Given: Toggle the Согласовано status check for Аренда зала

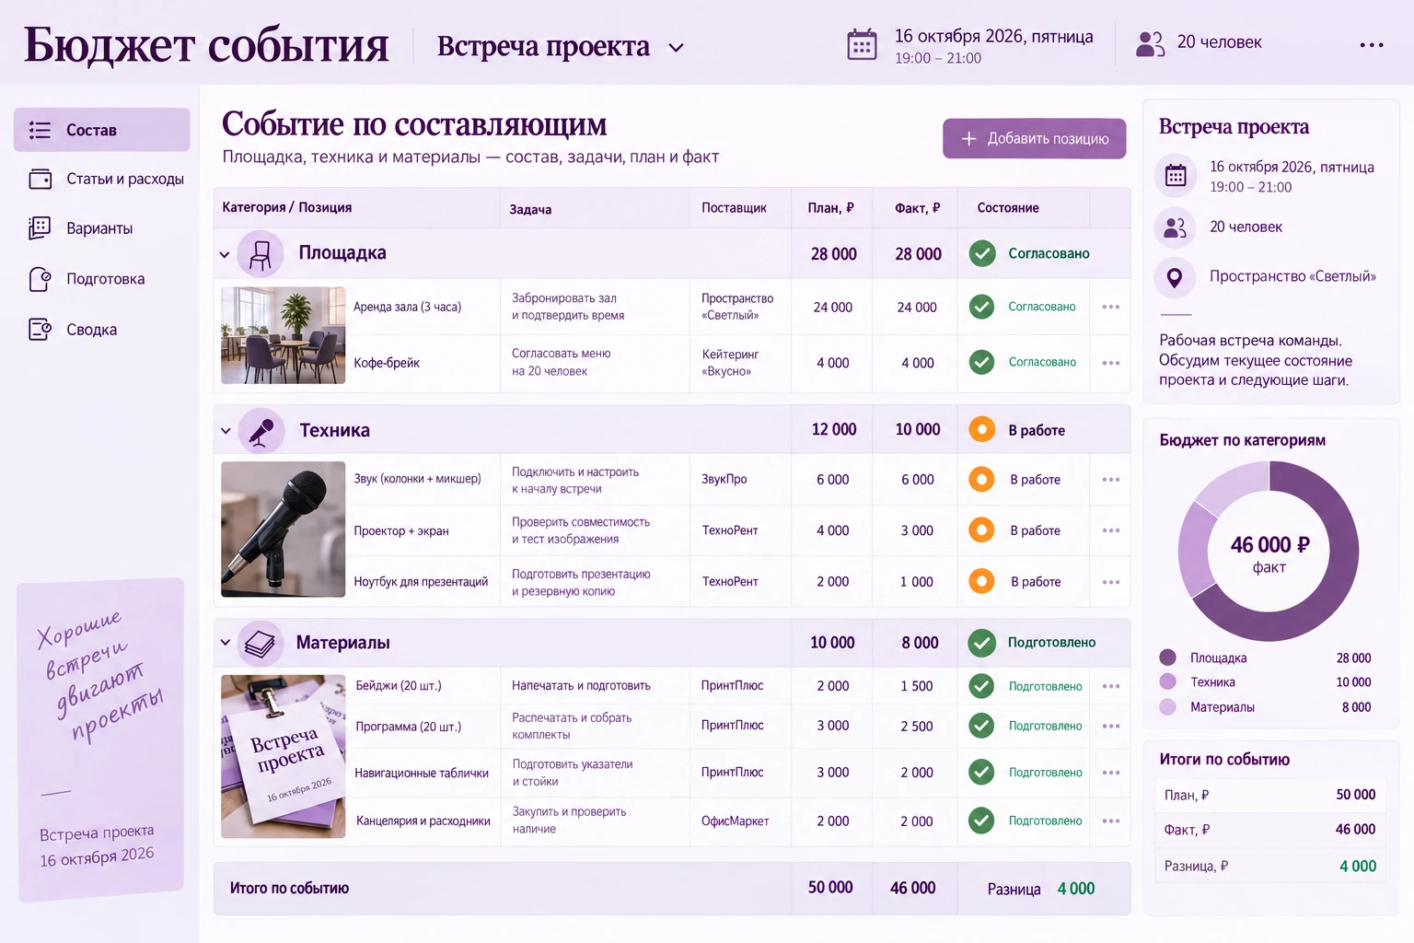Looking at the screenshot, I should point(982,307).
